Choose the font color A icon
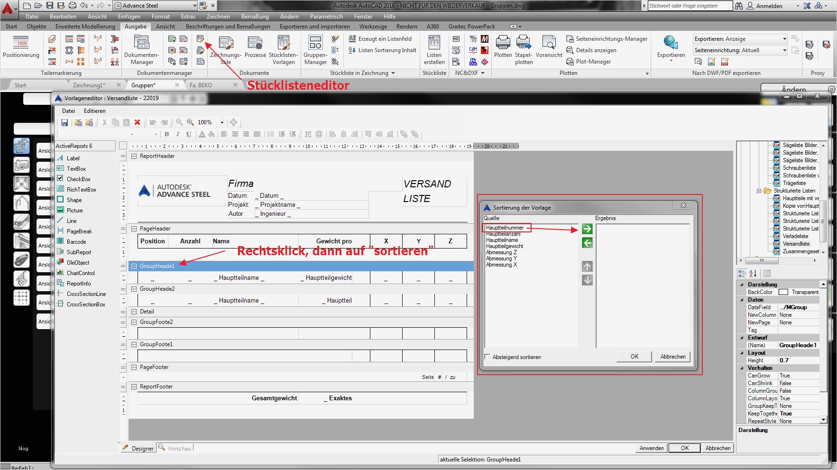The width and height of the screenshot is (837, 470). tap(202, 134)
